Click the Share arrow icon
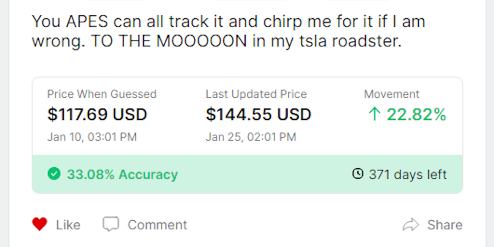Image resolution: width=494 pixels, height=247 pixels. [x=411, y=224]
